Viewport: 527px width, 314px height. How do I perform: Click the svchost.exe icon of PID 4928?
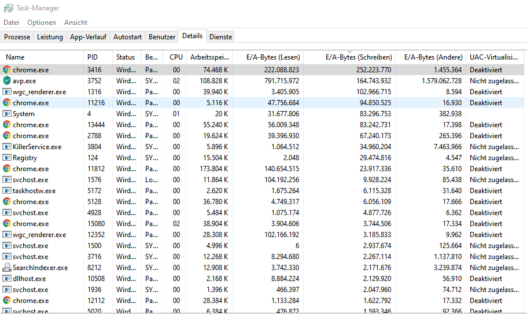(7, 212)
